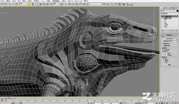179x104 pixels.
Task: Toggle the Percent Snap icon
Action: (x=80, y=4)
